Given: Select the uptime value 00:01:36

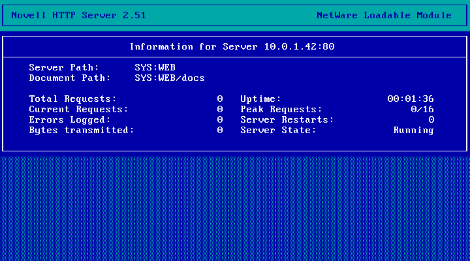Looking at the screenshot, I should click(x=411, y=99).
